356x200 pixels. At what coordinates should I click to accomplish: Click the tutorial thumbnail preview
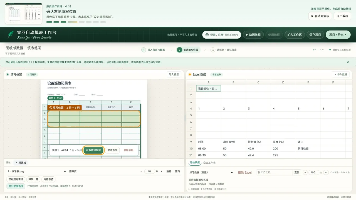click(x=24, y=13)
